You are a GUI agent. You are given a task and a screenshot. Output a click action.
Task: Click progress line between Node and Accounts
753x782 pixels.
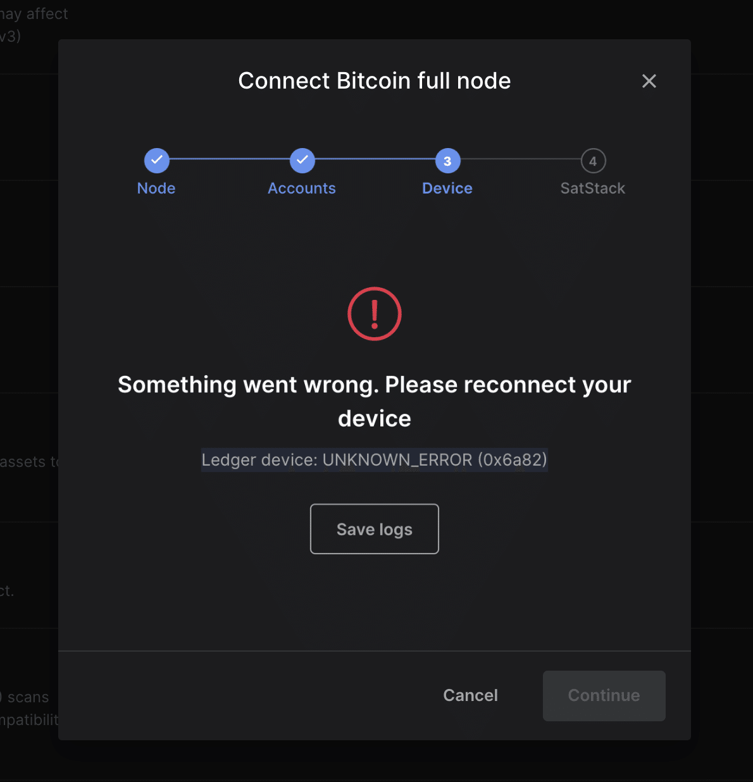click(x=229, y=159)
